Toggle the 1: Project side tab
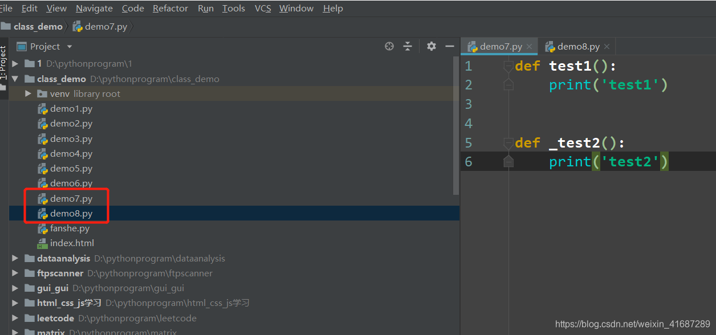This screenshot has height=335, width=716. coord(3,63)
